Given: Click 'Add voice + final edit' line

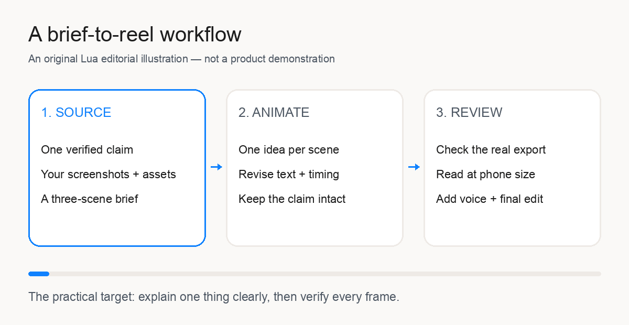Looking at the screenshot, I should [490, 199].
